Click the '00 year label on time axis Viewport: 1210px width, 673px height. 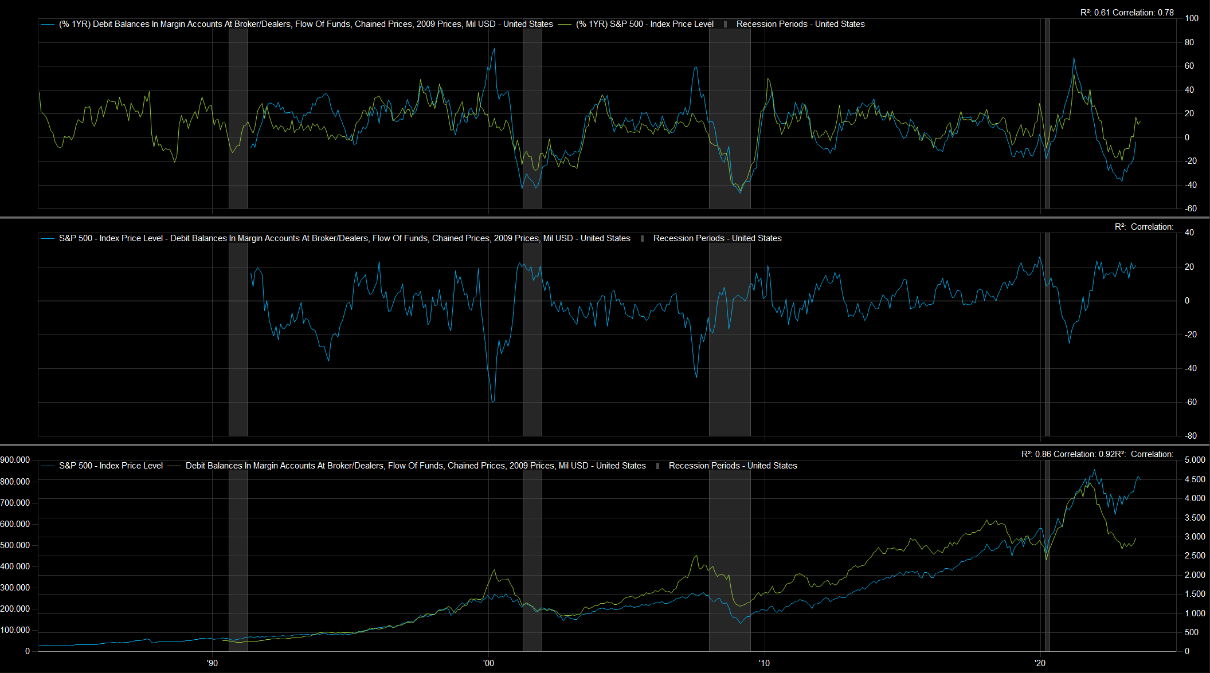pyautogui.click(x=488, y=663)
